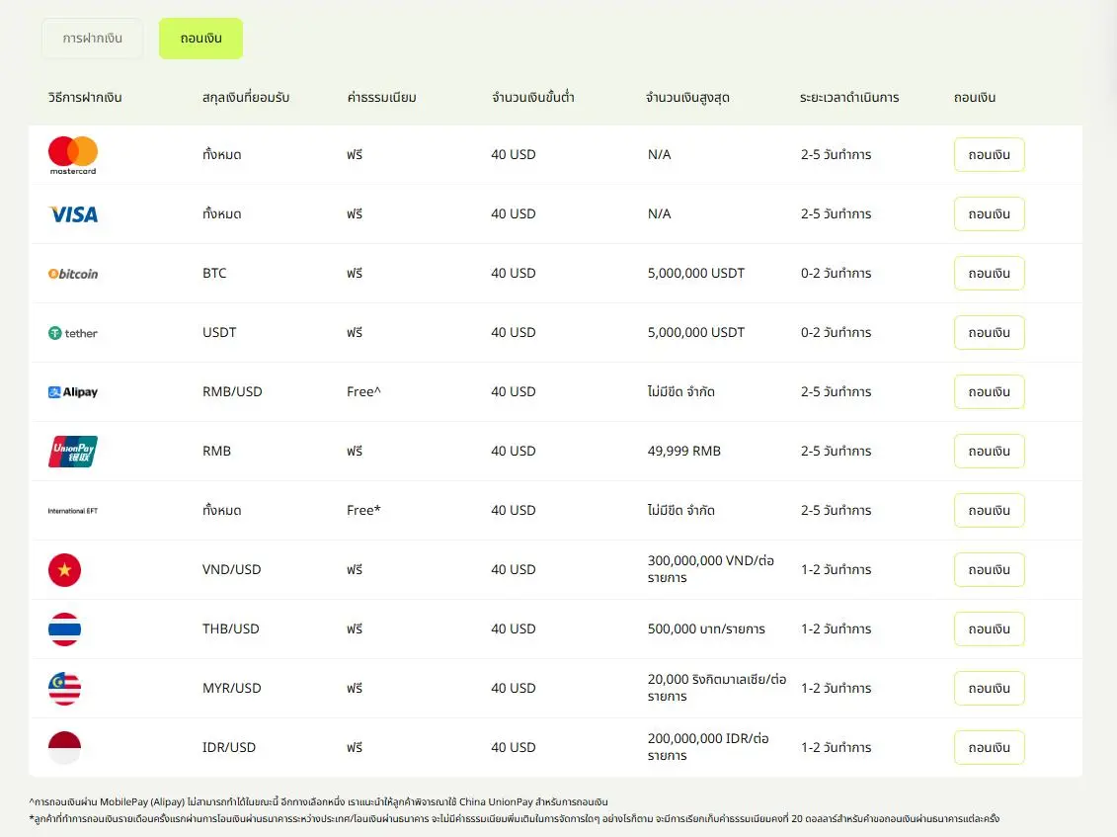Click the Mastercard logo icon
Image resolution: width=1117 pixels, height=837 pixels.
tap(73, 155)
